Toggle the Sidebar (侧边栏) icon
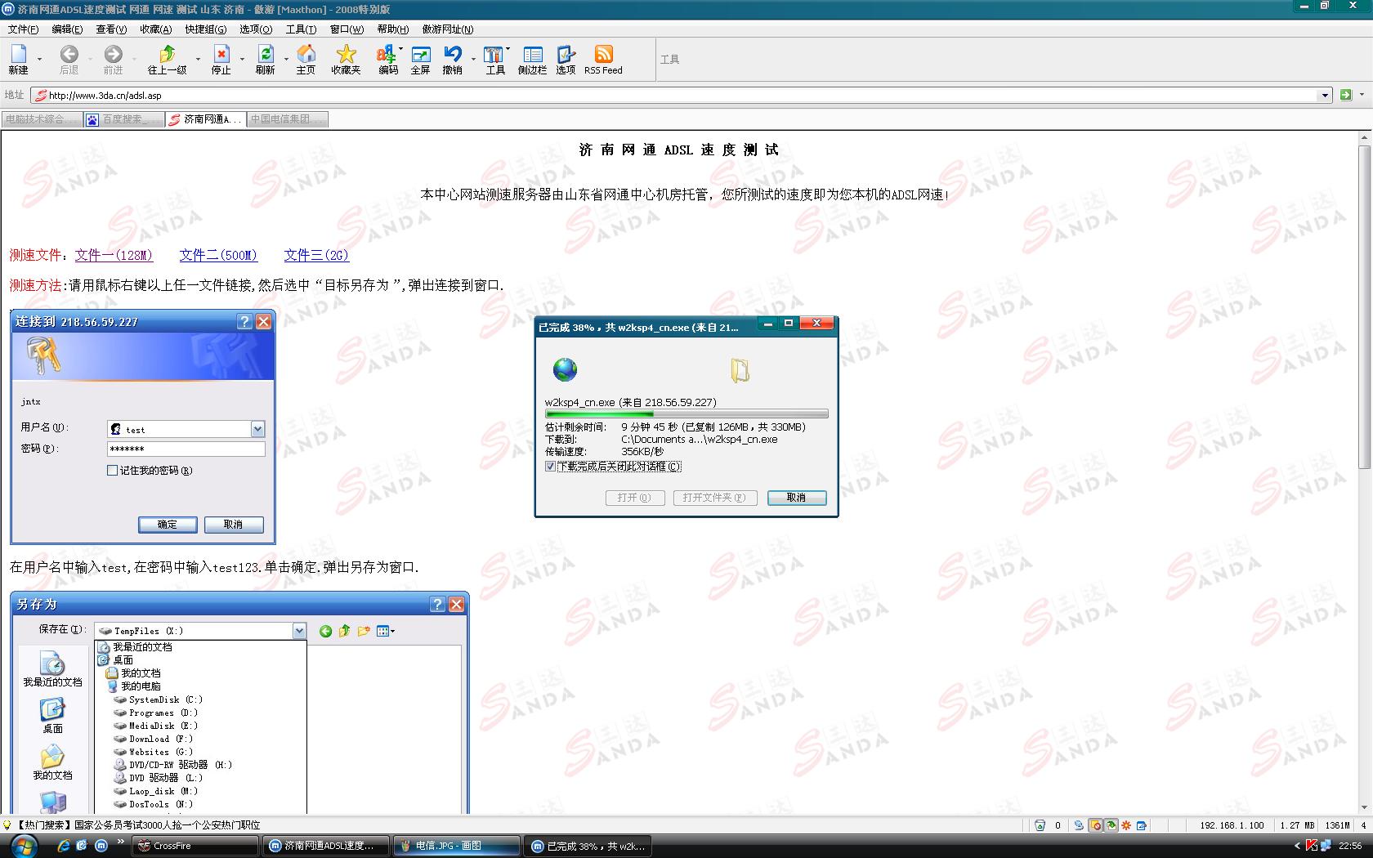 click(x=533, y=54)
